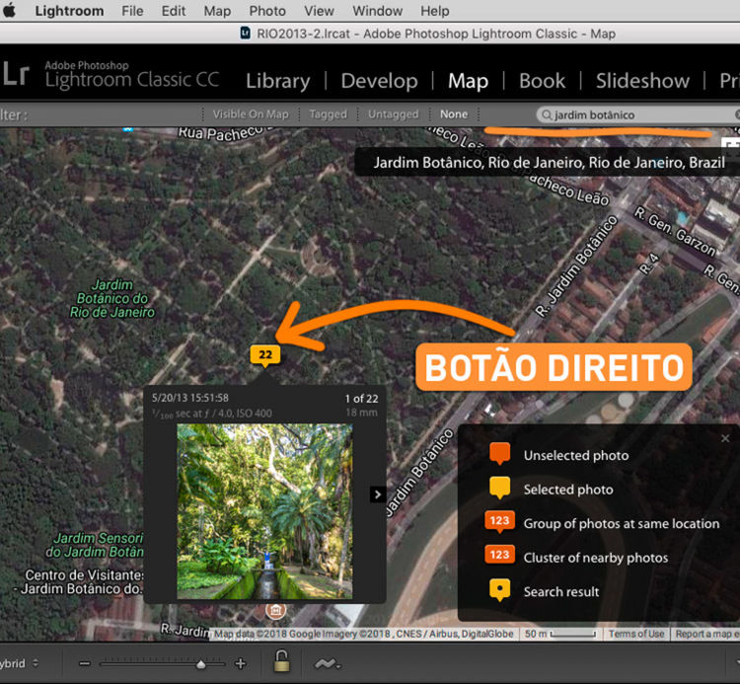The height and width of the screenshot is (684, 740).
Task: Click the map zoom slider
Action: pyautogui.click(x=162, y=663)
